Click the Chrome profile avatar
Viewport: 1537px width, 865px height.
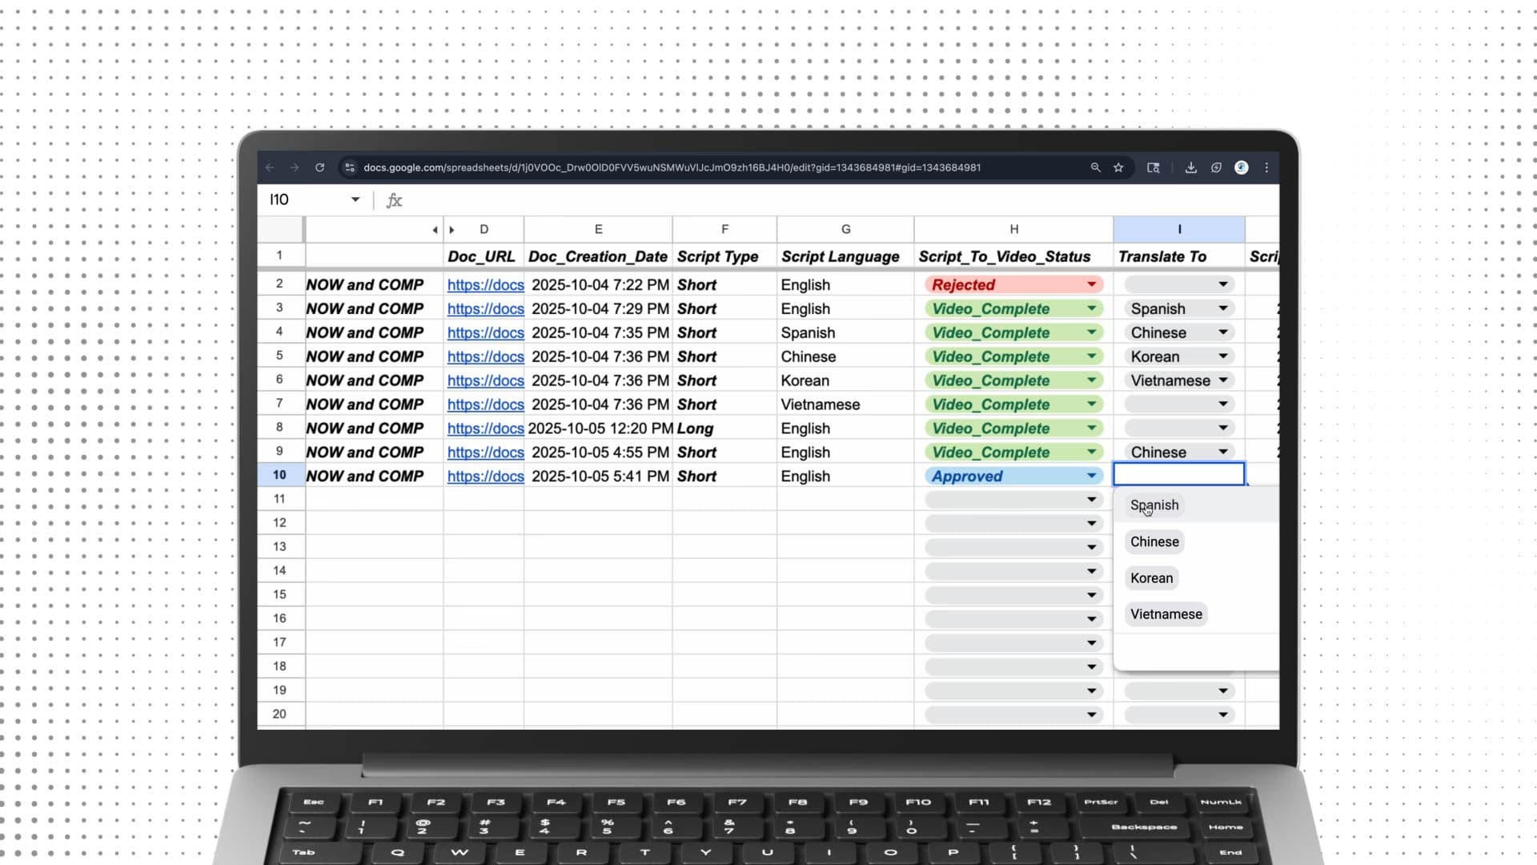(x=1241, y=167)
